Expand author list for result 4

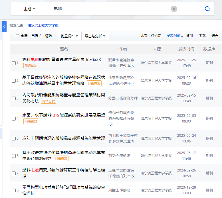coord(111,124)
